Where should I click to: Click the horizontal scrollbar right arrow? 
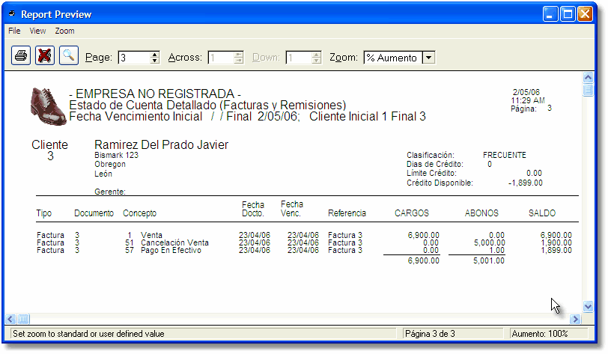coord(575,319)
